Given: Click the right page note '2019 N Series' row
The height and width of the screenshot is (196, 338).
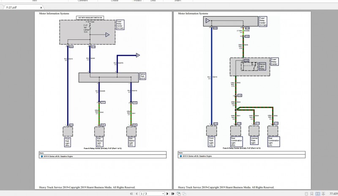Looking at the screenshot, I should point(241,156).
